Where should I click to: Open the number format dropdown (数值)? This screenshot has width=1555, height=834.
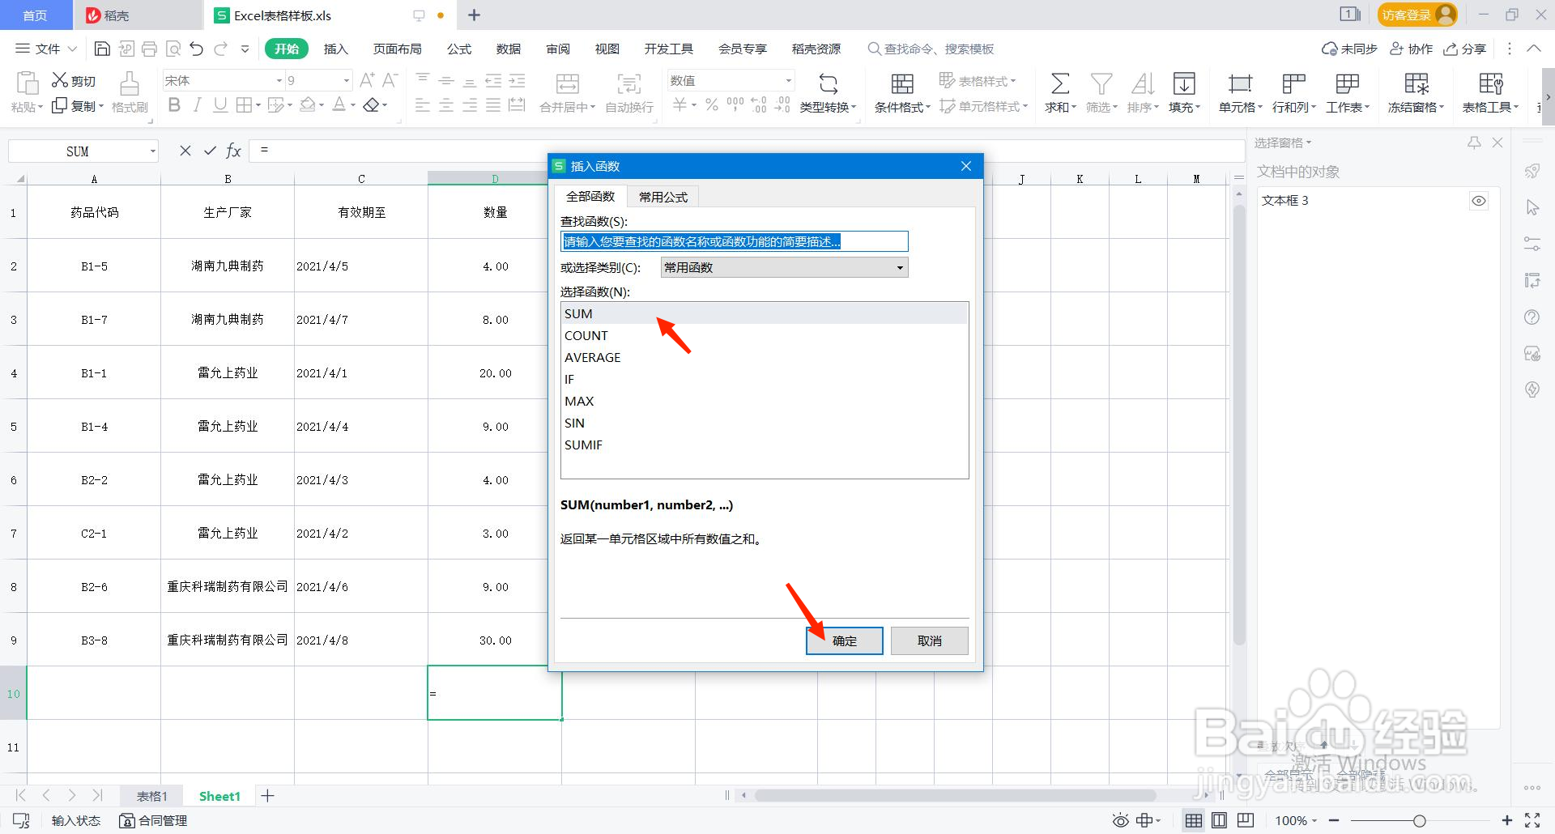pyautogui.click(x=788, y=80)
